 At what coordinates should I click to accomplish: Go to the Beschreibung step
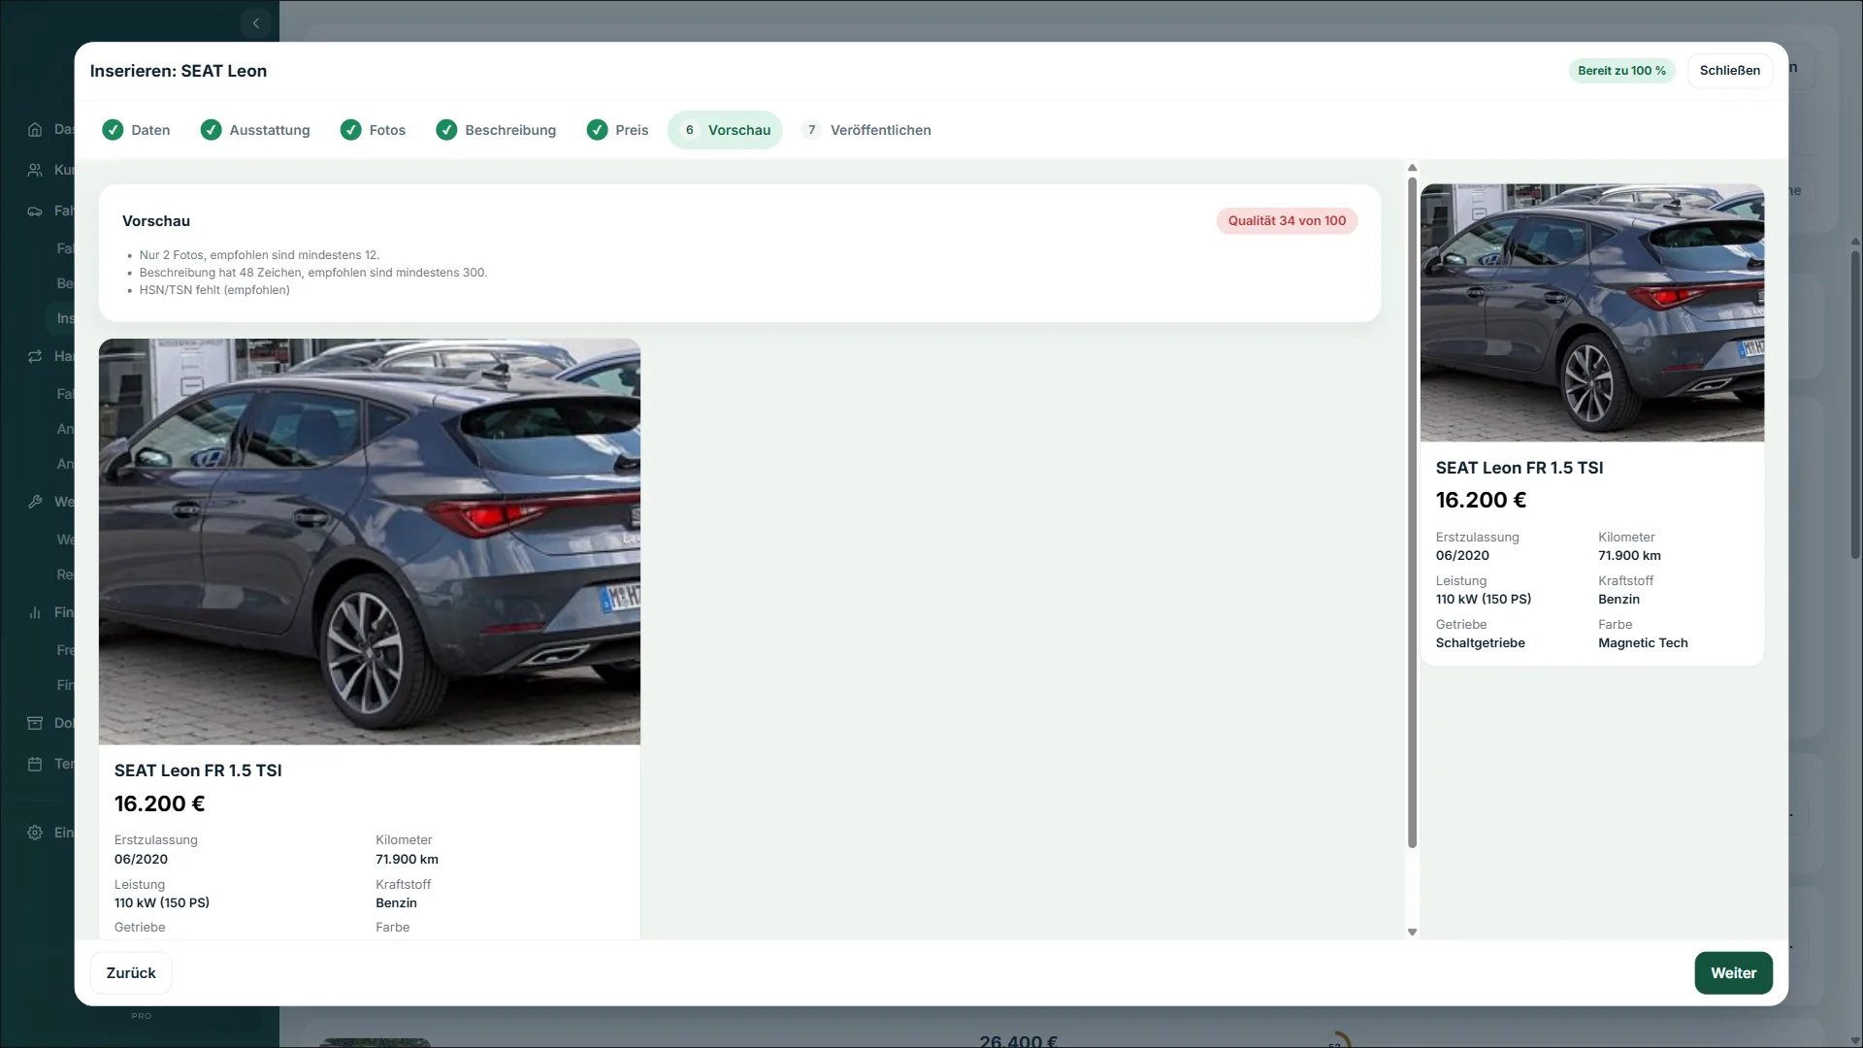tap(497, 130)
